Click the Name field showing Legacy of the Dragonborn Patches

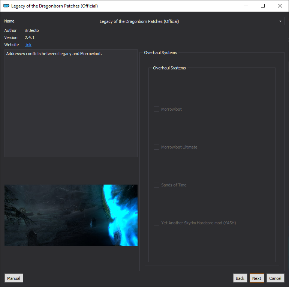click(x=191, y=21)
